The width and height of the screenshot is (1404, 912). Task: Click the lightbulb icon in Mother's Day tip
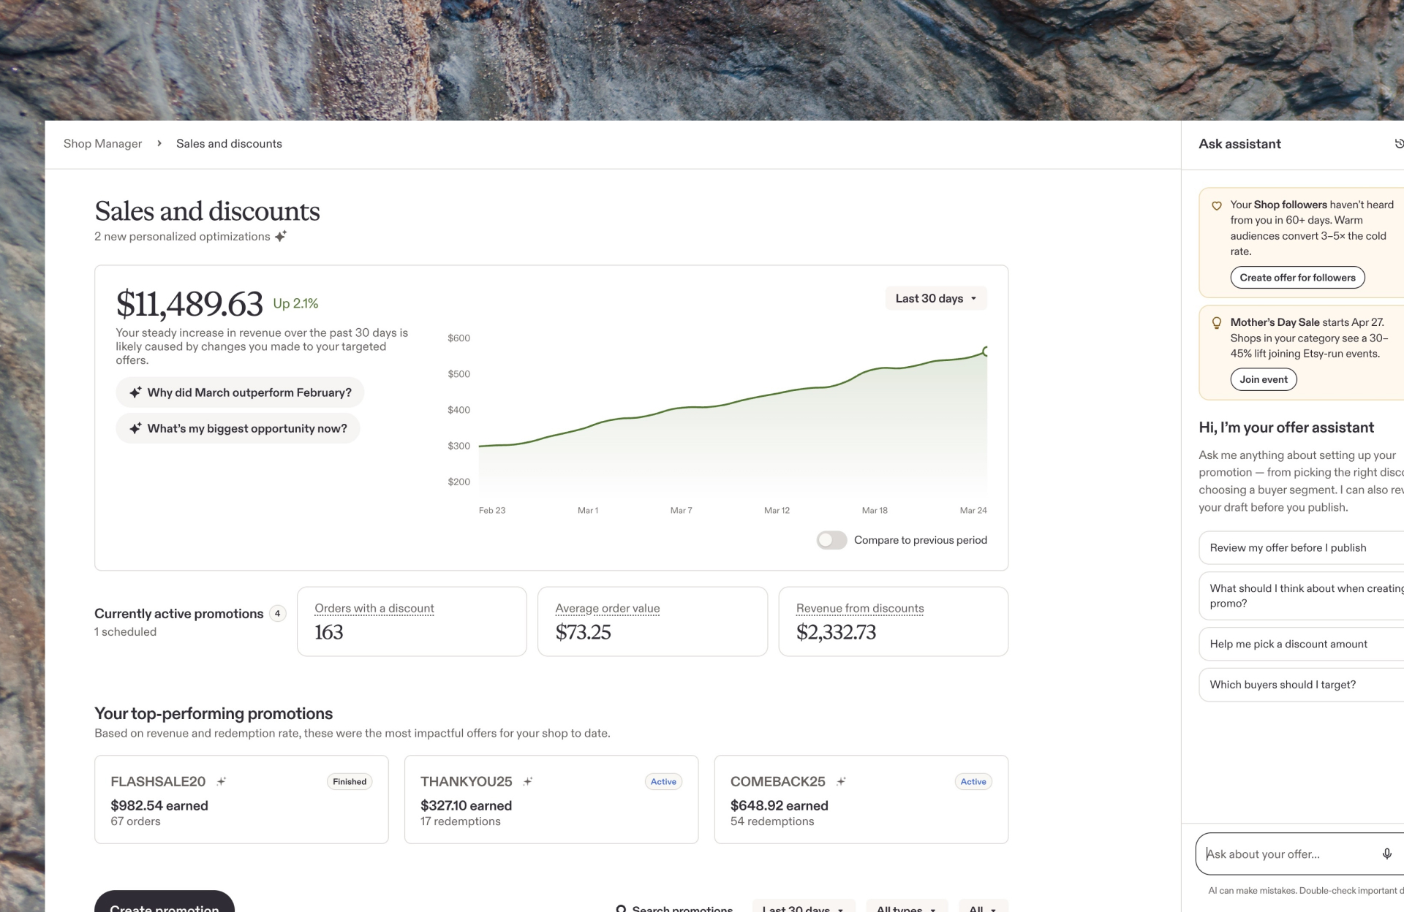pyautogui.click(x=1217, y=323)
